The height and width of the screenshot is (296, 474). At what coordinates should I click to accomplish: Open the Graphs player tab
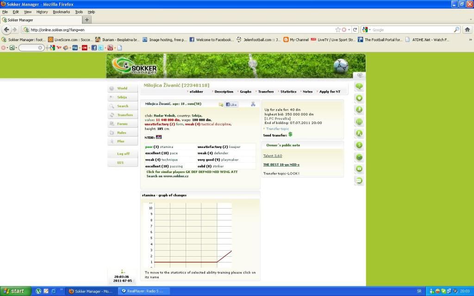pos(245,92)
